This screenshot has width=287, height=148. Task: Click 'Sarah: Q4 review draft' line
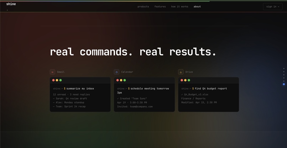click(70, 99)
